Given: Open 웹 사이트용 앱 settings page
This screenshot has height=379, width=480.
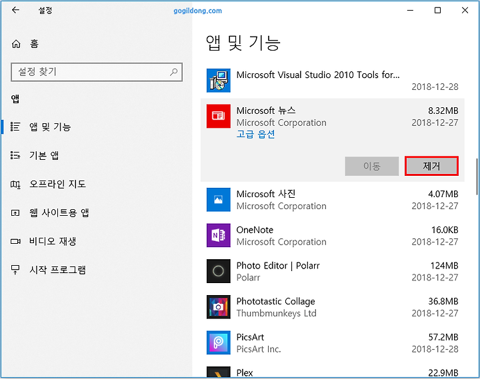Looking at the screenshot, I should [x=59, y=212].
